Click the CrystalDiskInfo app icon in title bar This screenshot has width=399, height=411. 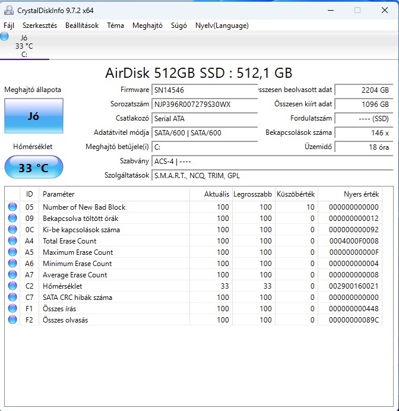9,10
